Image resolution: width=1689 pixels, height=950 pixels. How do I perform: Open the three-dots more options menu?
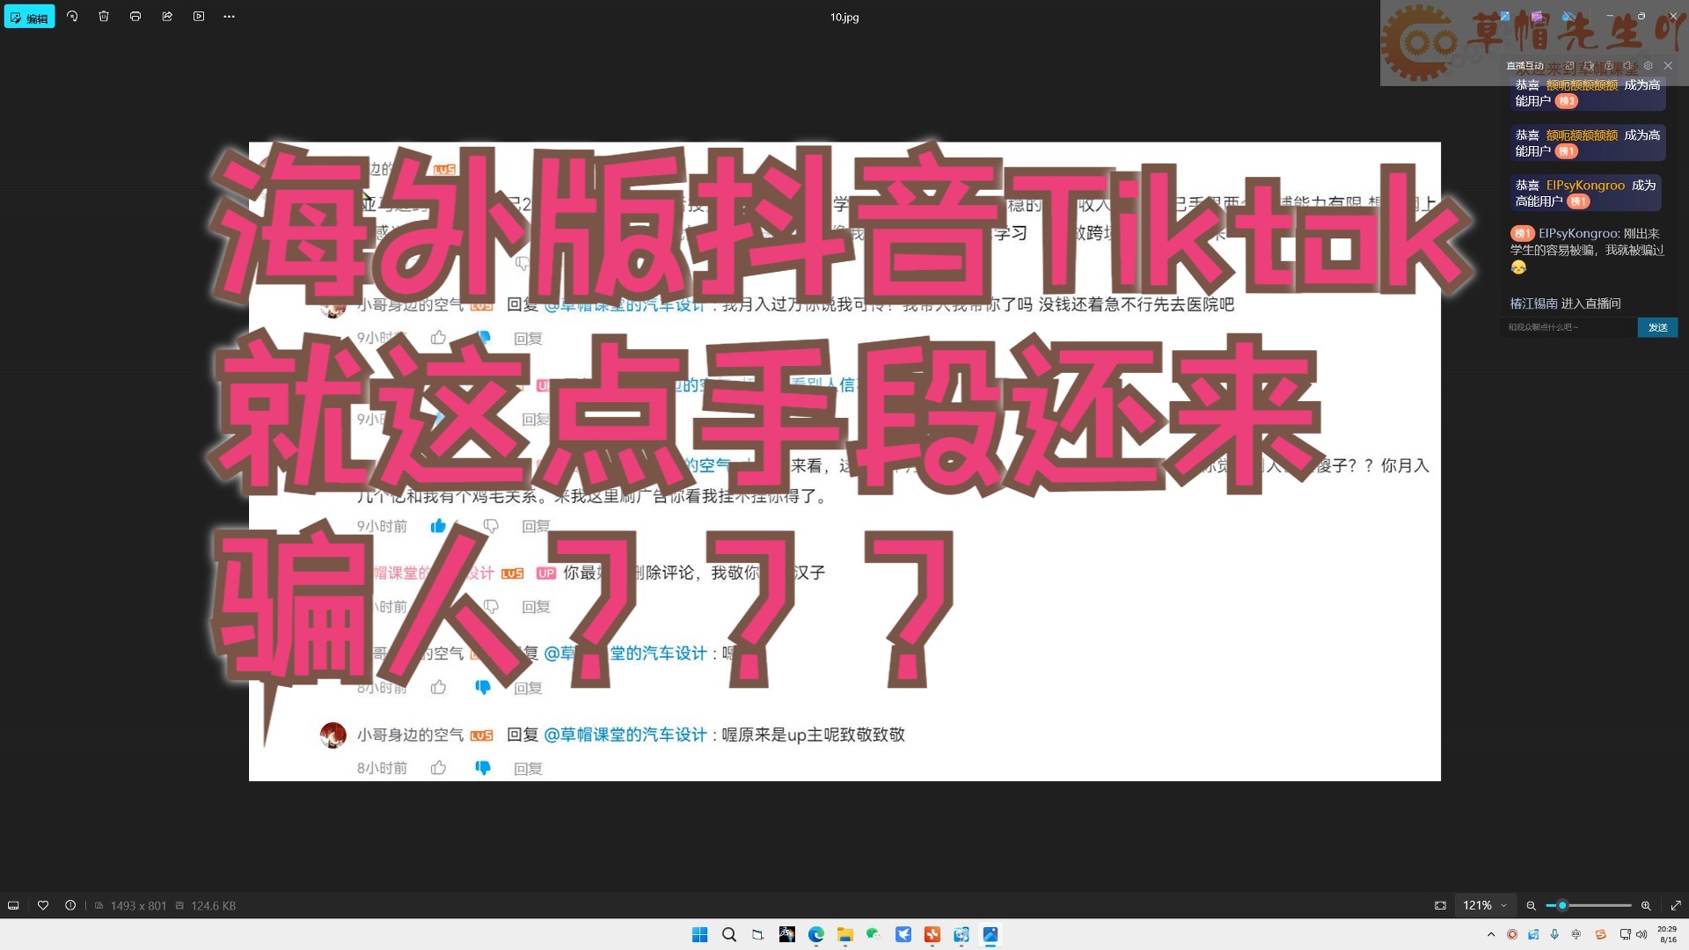pos(230,17)
